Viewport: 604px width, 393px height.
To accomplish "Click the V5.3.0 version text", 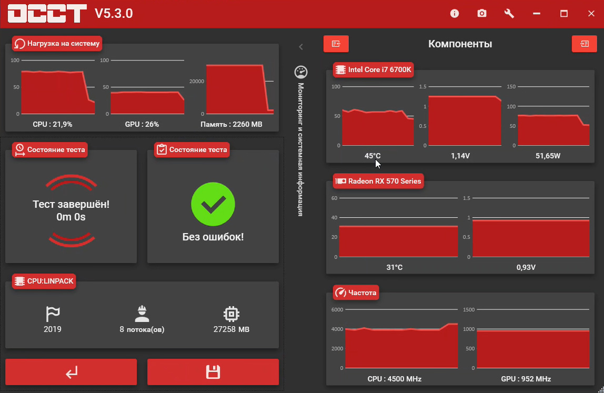I will 114,14.
